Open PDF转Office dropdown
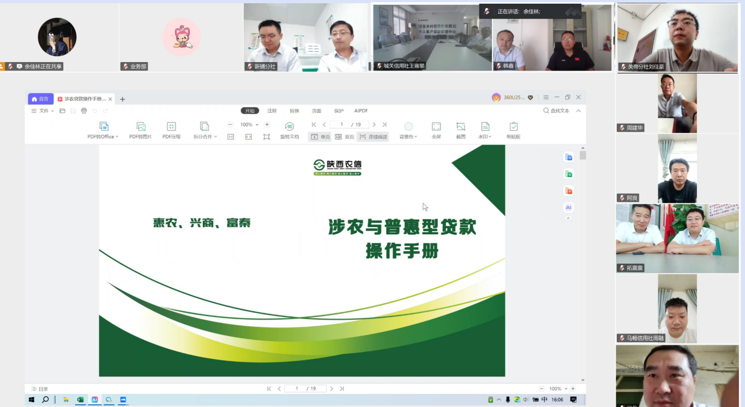 click(x=103, y=130)
